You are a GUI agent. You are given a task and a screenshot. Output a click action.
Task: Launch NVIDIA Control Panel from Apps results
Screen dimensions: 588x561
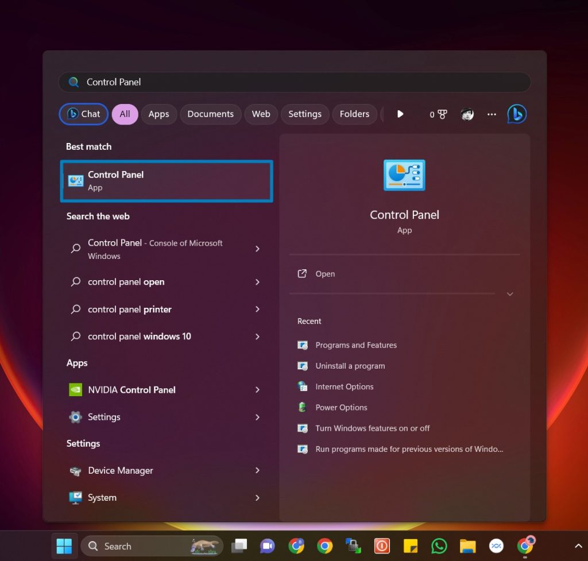[131, 390]
